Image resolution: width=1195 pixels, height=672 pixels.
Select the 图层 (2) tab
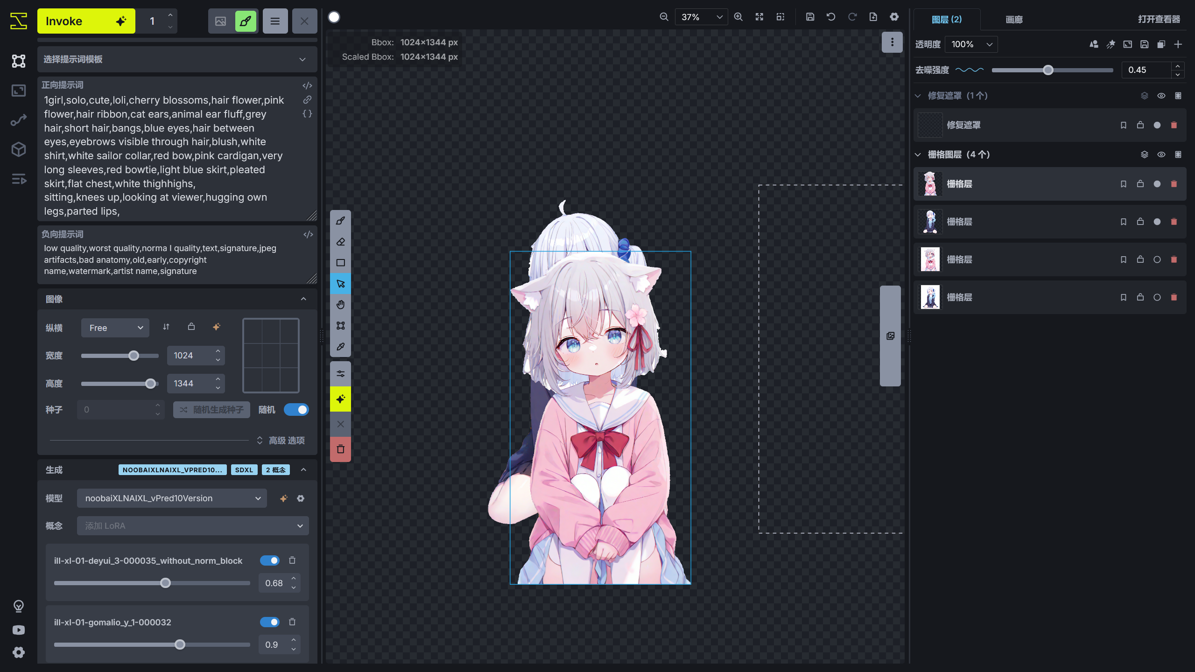pos(946,20)
